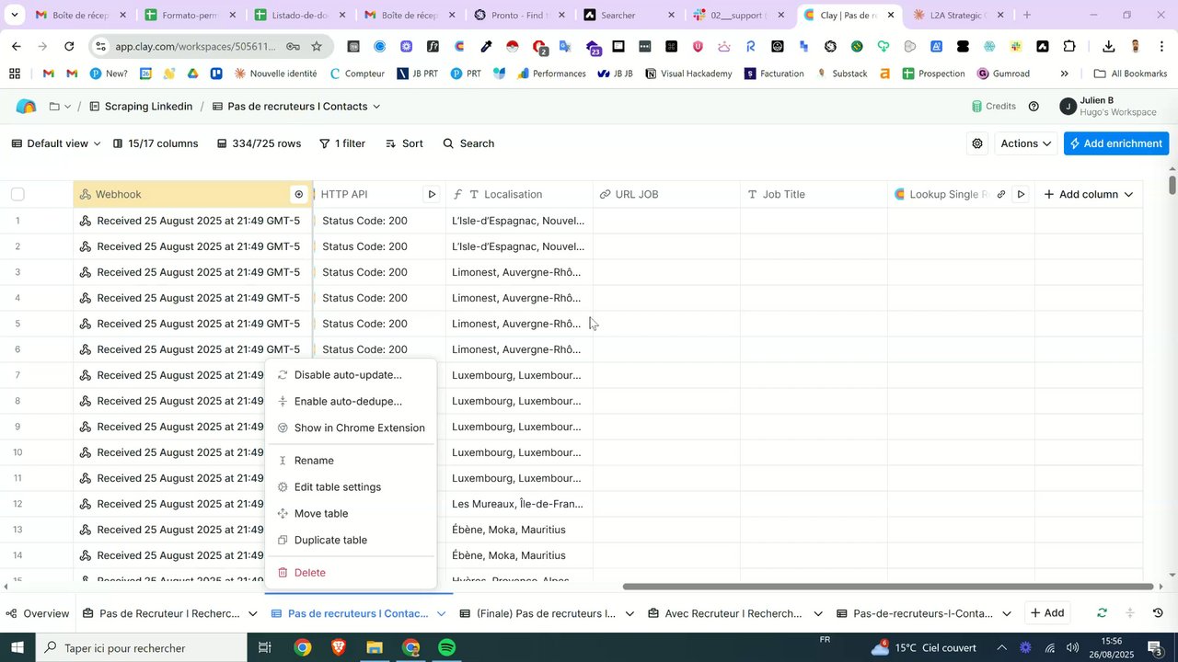Click the Webhook column target icon
The height and width of the screenshot is (662, 1178).
[298, 195]
